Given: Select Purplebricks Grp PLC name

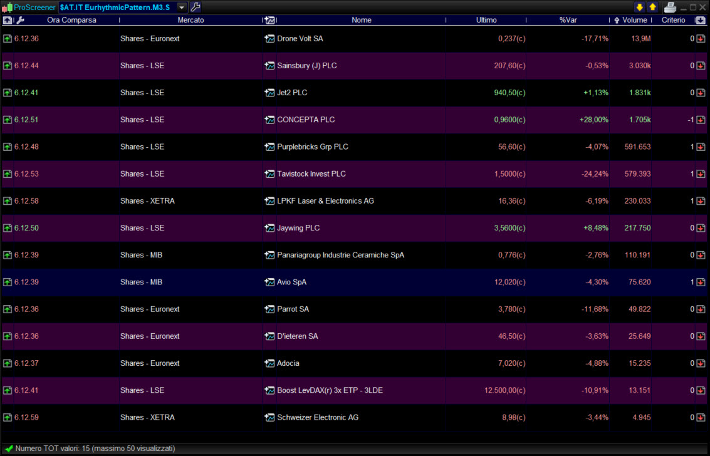Looking at the screenshot, I should (x=313, y=147).
